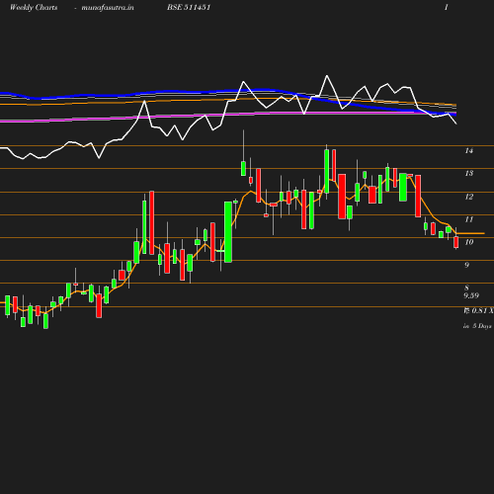Click the 'BSE 511451' symbol label
Screen dimensions: 494x494
click(x=189, y=7)
